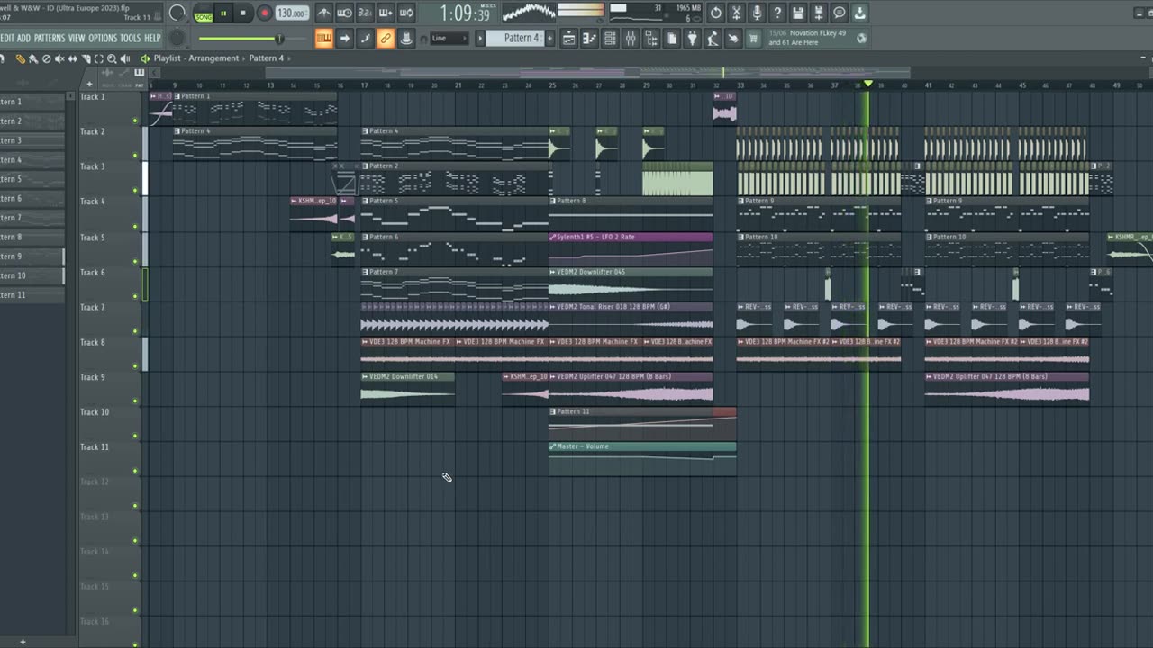Toggle overdub blend recording icon
1153x648 pixels.
386,13
